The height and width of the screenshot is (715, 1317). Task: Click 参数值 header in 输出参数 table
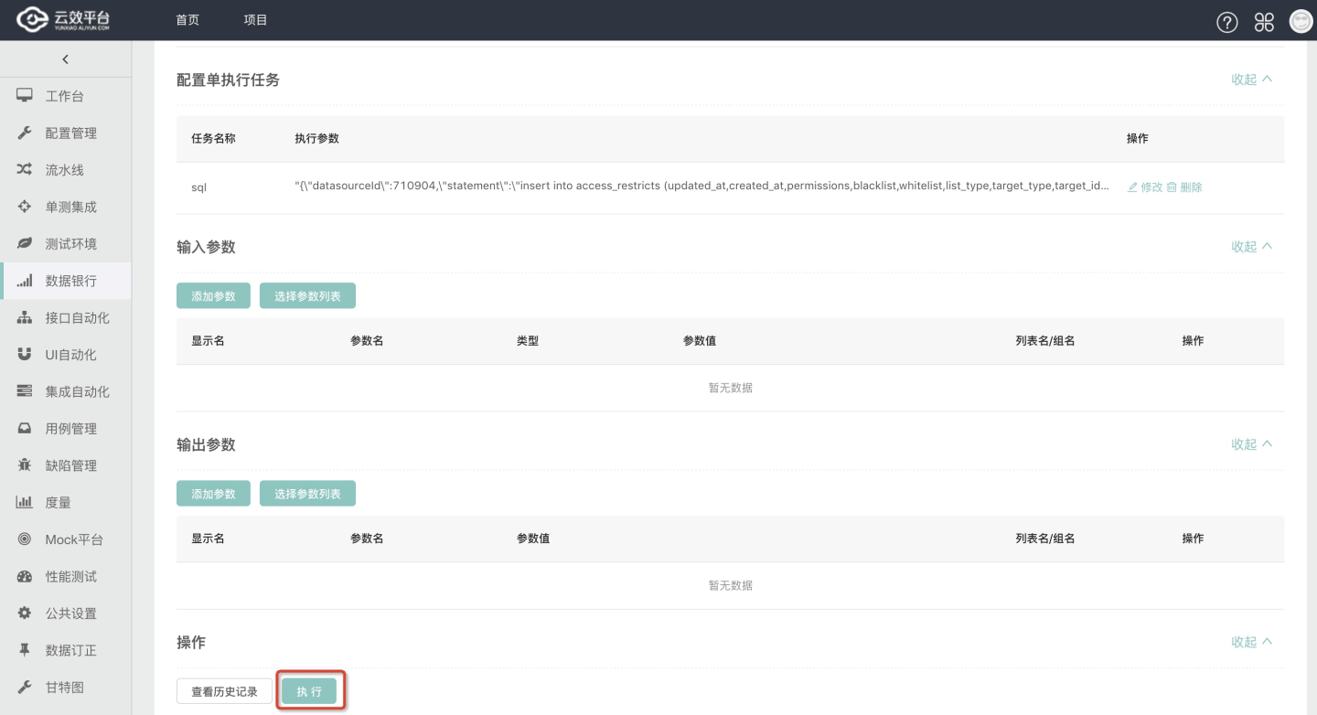pyautogui.click(x=533, y=539)
